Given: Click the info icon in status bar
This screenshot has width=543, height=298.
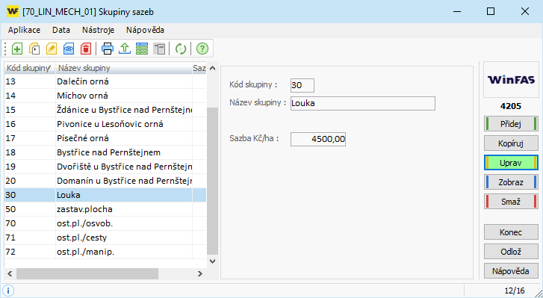Looking at the screenshot, I should [8, 291].
